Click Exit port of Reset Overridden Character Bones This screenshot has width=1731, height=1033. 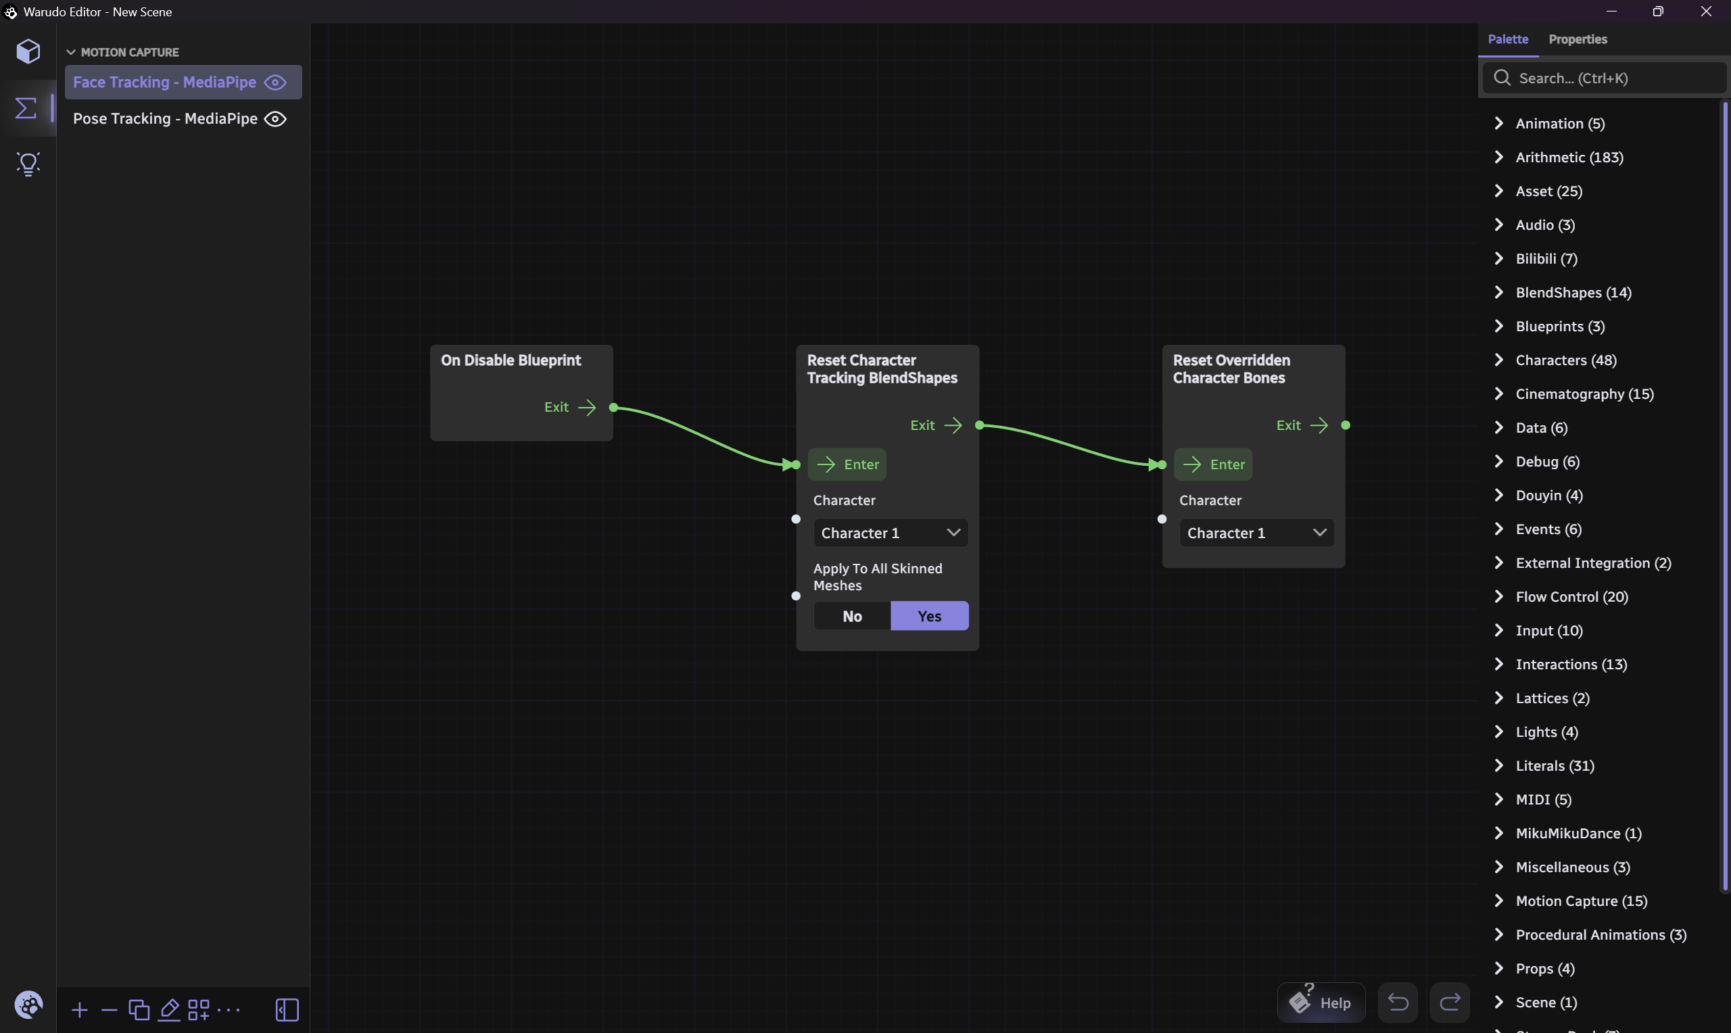1346,425
